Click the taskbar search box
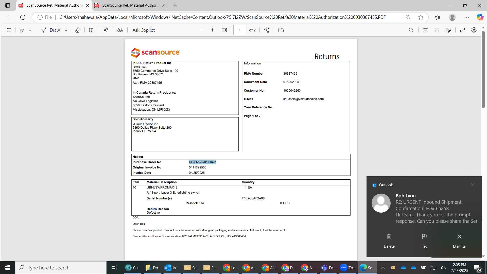 tap(61, 268)
